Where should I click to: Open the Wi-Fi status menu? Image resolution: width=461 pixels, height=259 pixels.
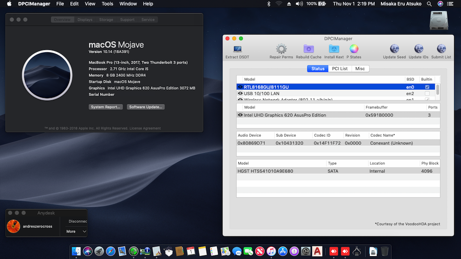[x=279, y=4]
